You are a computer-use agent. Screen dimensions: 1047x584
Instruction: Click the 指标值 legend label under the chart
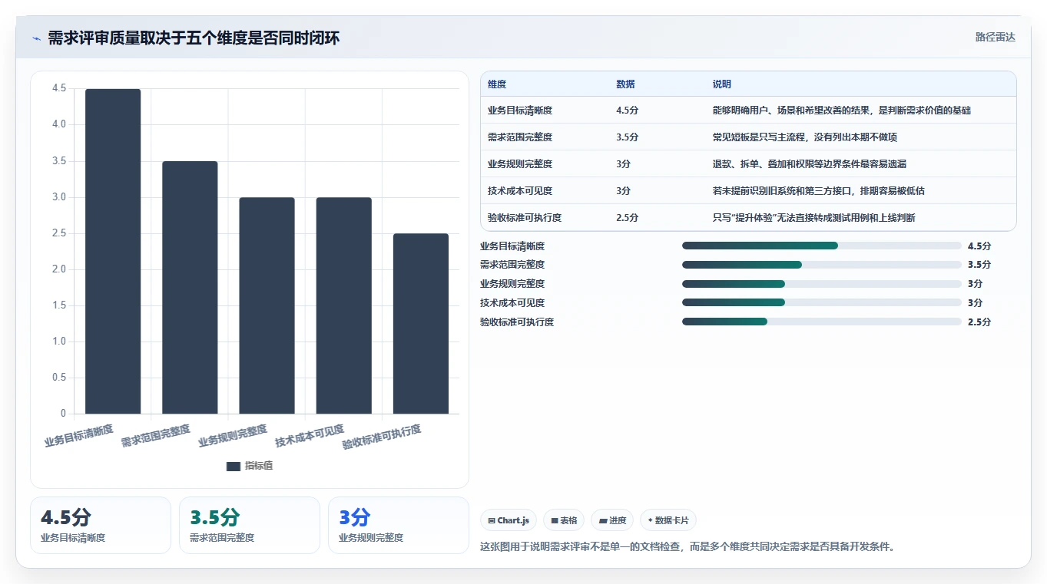tap(259, 467)
